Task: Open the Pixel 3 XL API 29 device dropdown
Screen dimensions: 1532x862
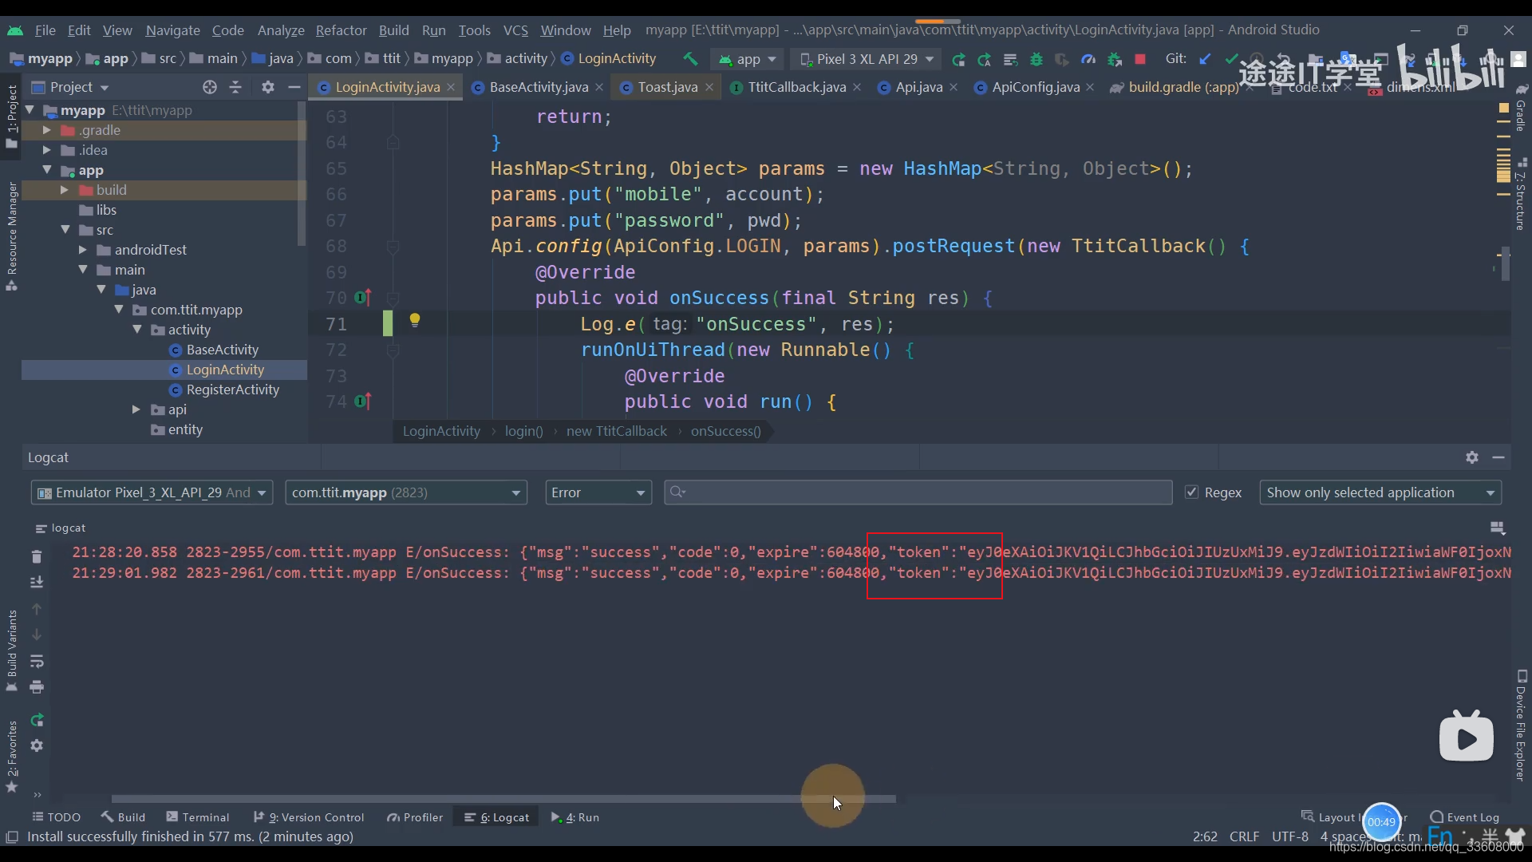Action: point(867,59)
